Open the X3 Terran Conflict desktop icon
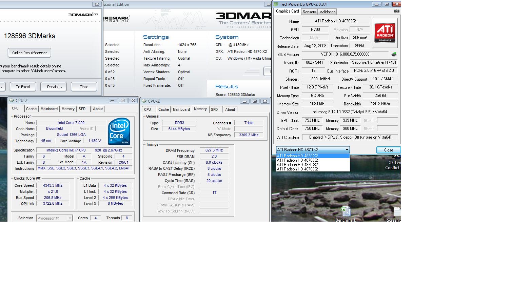Screen dimensions: 511x306 tap(393, 163)
